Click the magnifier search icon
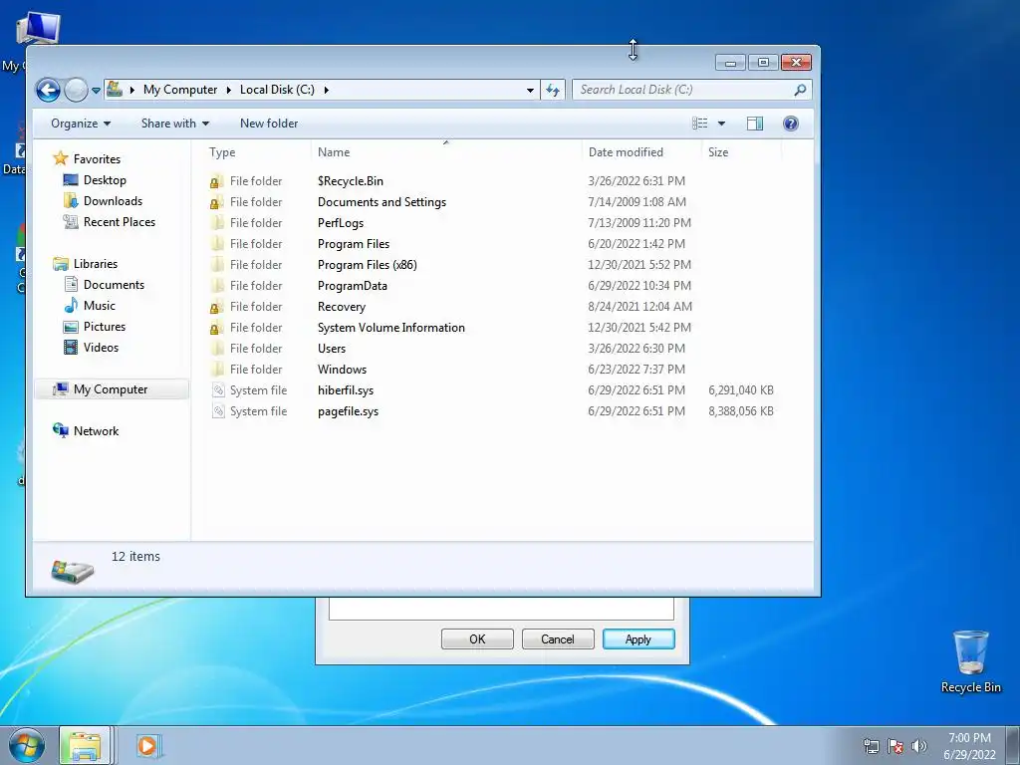 click(x=800, y=90)
